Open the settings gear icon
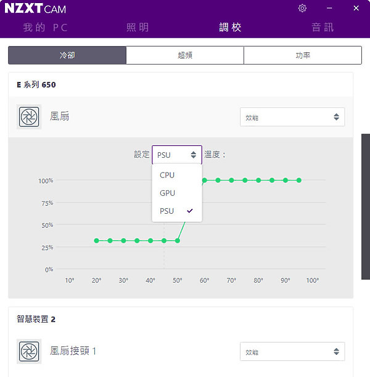Screen dimensions: 370x377 pyautogui.click(x=302, y=8)
